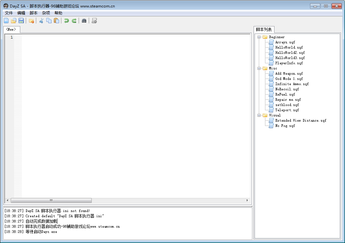
Task: Click line number 1 in editor gutter
Action: (x=12, y=38)
